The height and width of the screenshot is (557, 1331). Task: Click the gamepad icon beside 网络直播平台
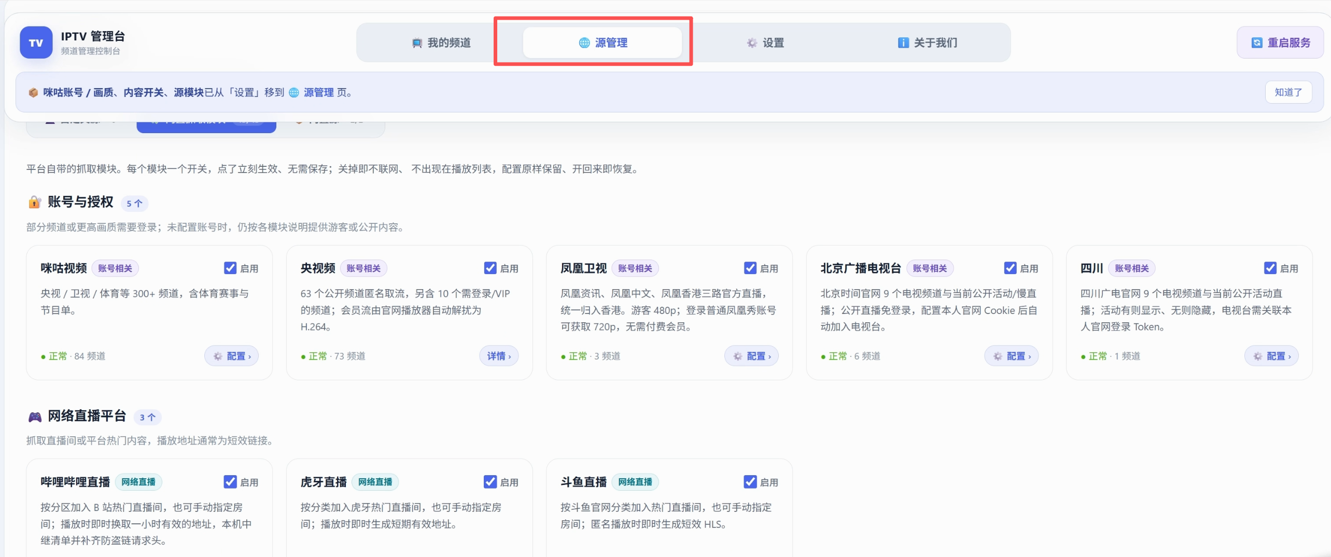tap(35, 416)
